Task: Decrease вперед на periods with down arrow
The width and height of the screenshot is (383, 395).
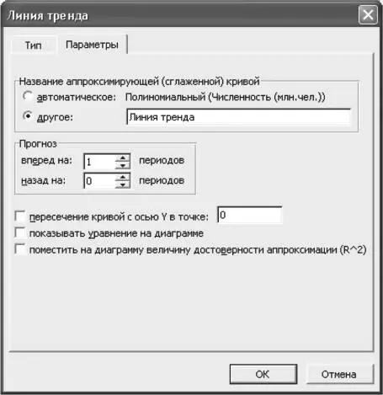Action: pos(123,165)
